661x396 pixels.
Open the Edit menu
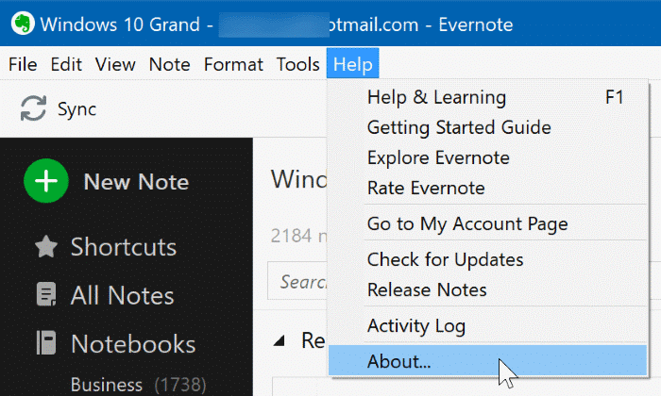66,64
